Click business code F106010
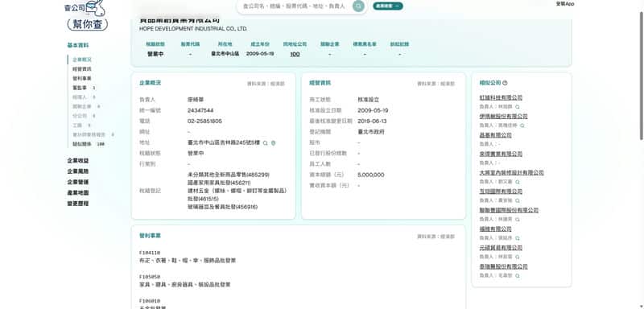 [150, 301]
